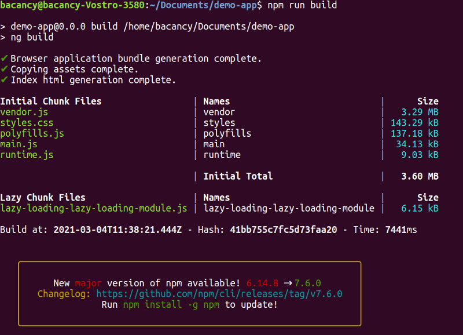This screenshot has width=463, height=335.
Task: Click the 'Size' header of the initial chunks table
Action: pyautogui.click(x=428, y=101)
